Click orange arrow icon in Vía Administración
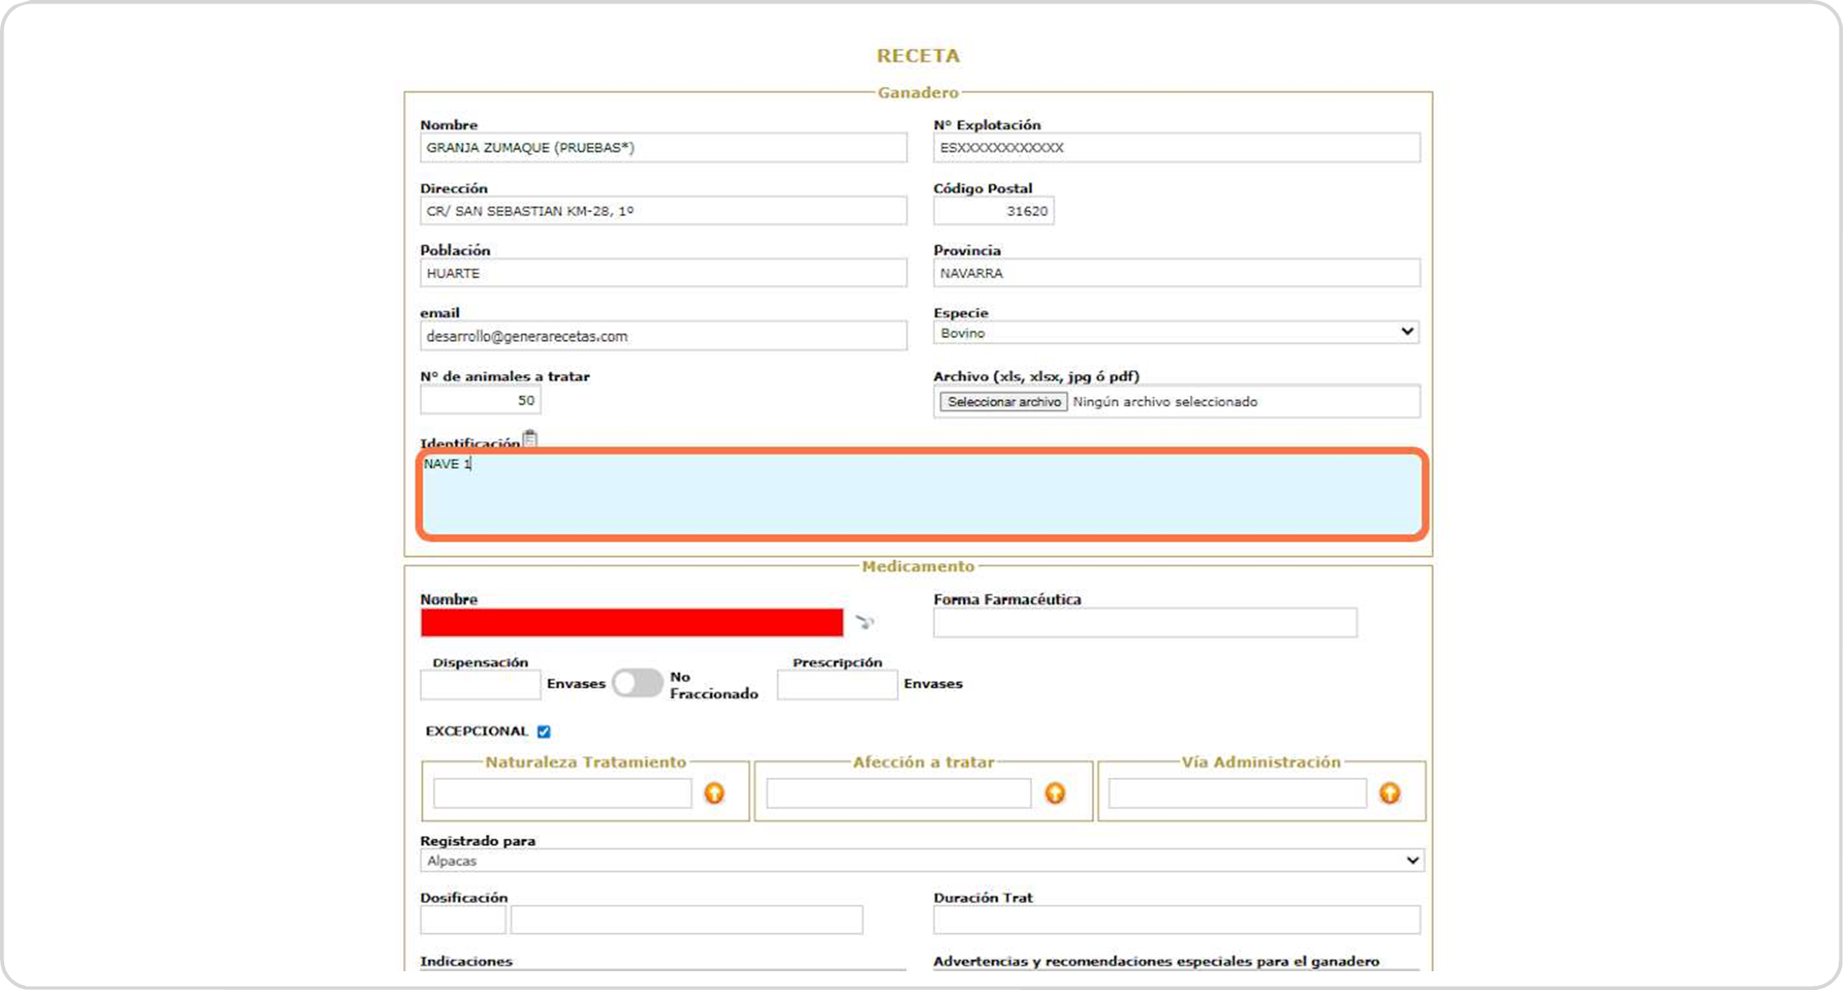 pos(1390,794)
